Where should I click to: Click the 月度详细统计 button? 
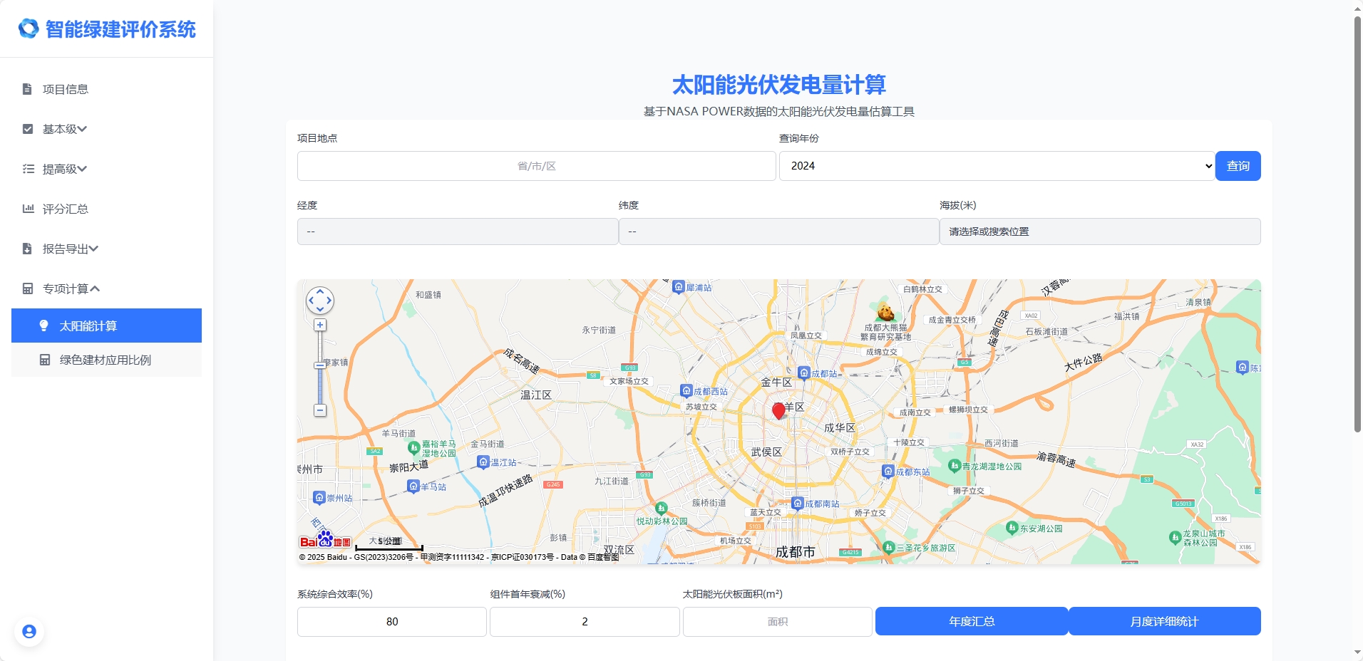(x=1164, y=621)
